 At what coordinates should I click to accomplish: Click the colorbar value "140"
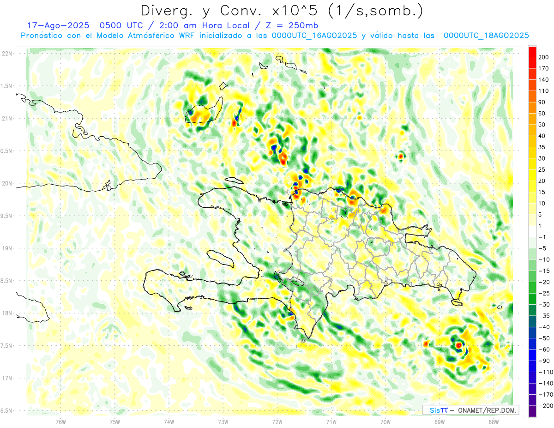543,80
